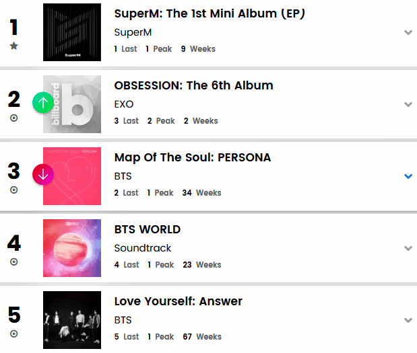Click the red down-arrow trend icon for PERSONA
417x353 pixels.
[43, 175]
